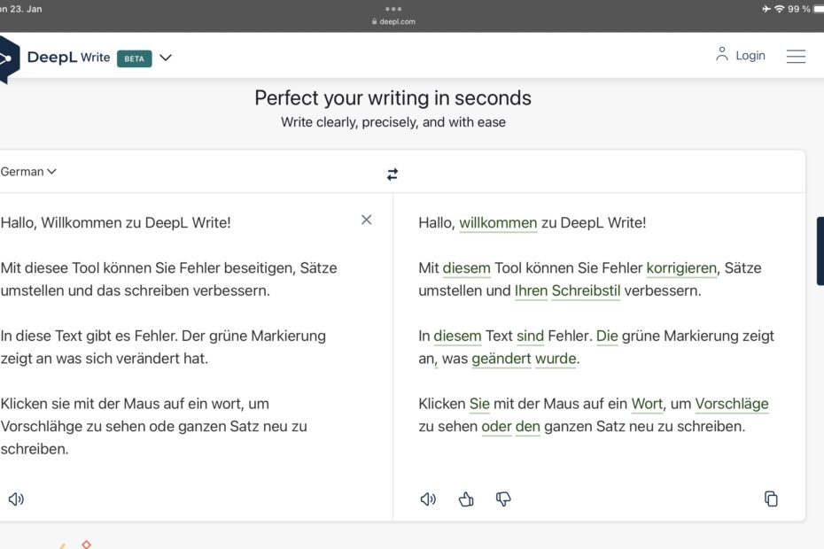The height and width of the screenshot is (549, 824).
Task: Click 'diesem' in 'In diesem Text'
Action: pos(457,336)
